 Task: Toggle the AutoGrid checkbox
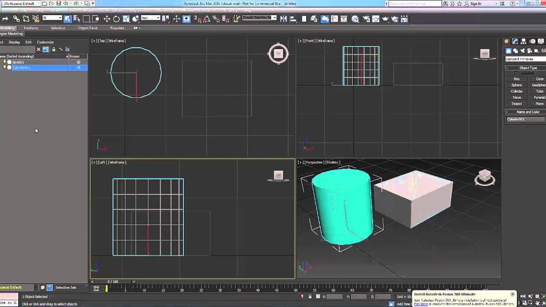[516, 72]
